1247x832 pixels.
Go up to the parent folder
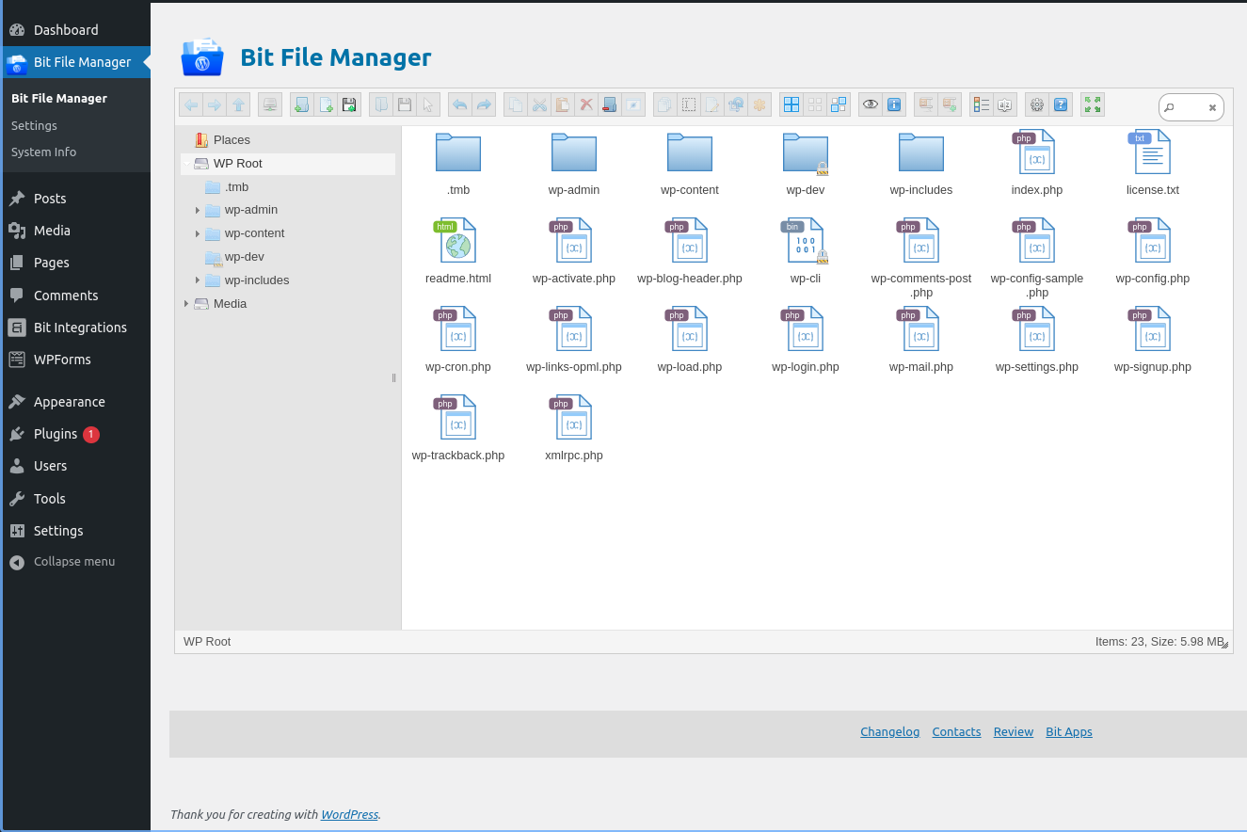[238, 104]
